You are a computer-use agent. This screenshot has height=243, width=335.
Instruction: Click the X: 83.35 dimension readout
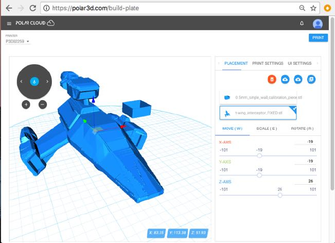157,233
